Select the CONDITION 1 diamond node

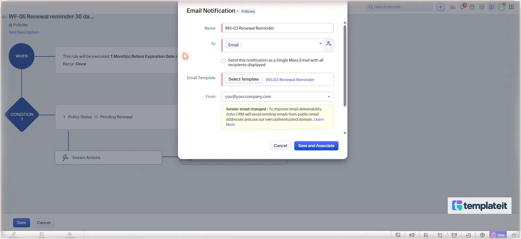(22, 115)
